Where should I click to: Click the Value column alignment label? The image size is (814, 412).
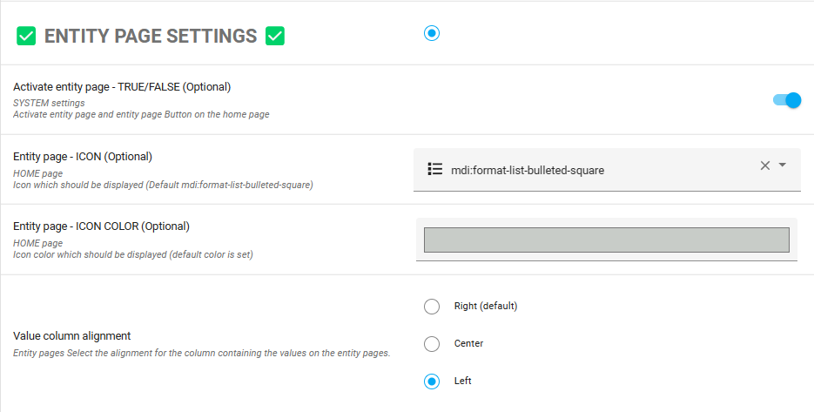coord(71,335)
